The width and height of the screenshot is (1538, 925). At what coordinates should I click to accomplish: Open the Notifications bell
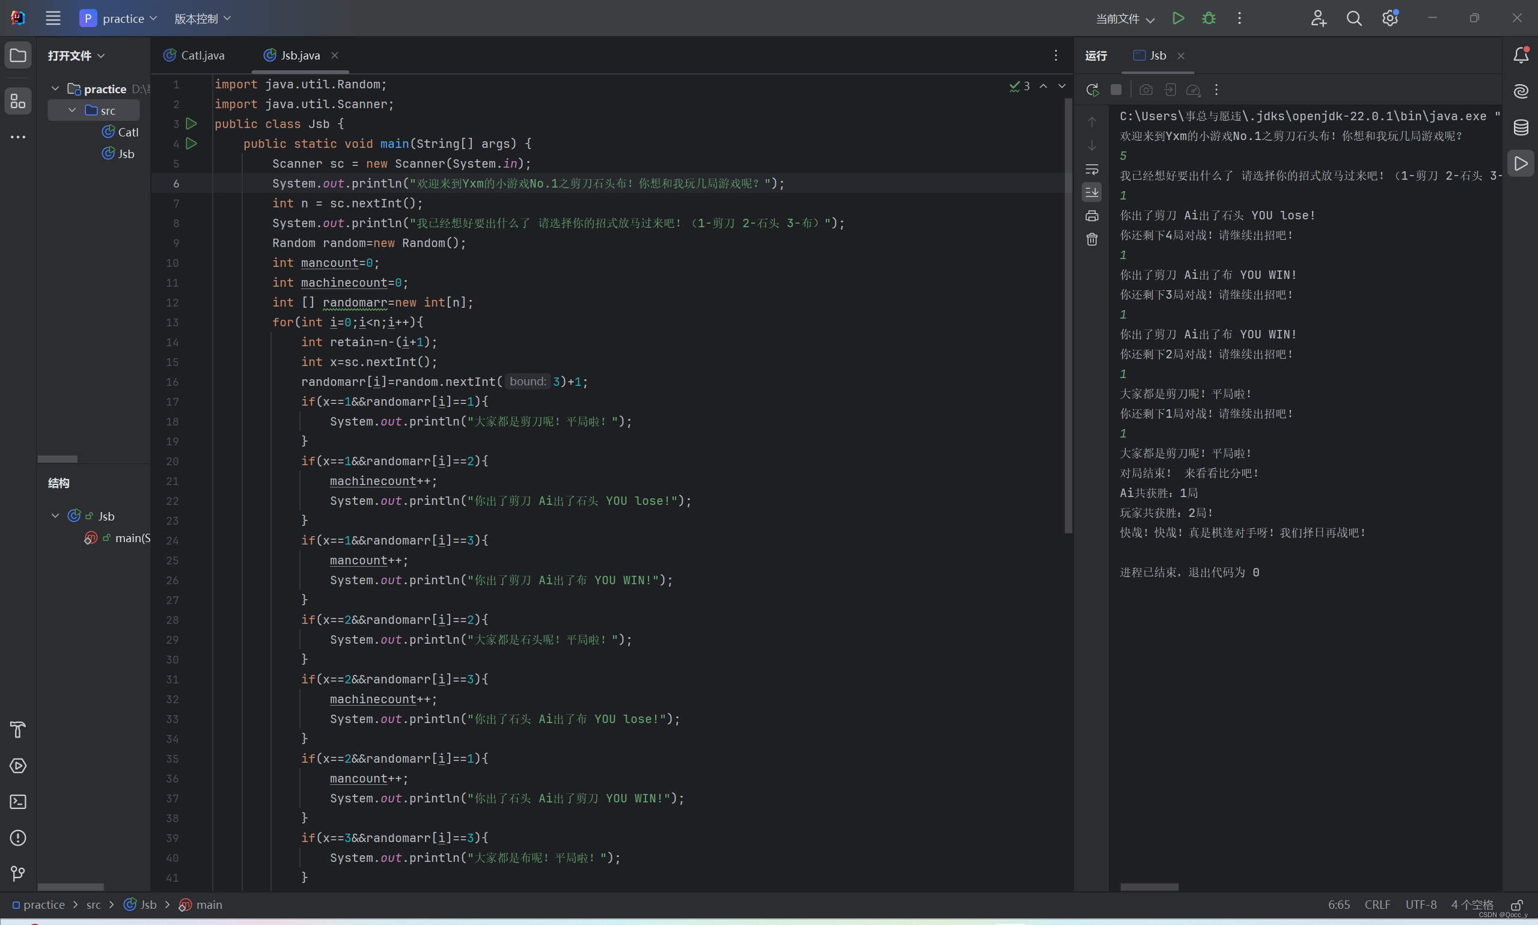tap(1521, 55)
